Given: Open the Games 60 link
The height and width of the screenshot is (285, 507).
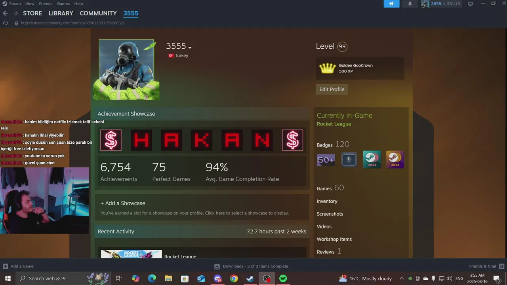Looking at the screenshot, I should tap(330, 188).
